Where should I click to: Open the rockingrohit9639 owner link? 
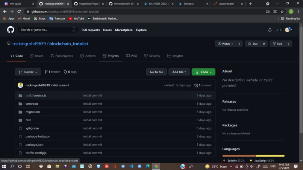pyautogui.click(x=29, y=44)
